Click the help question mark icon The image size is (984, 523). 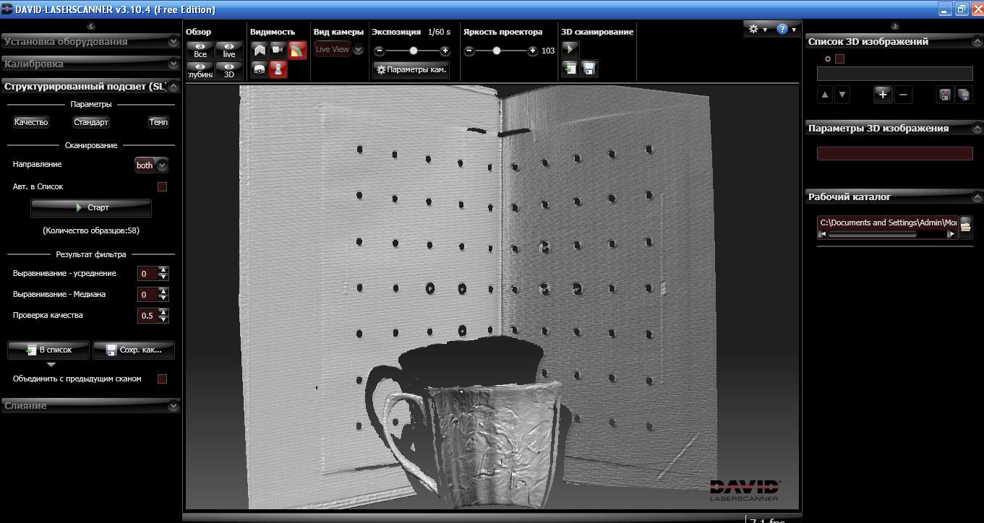pos(782,29)
